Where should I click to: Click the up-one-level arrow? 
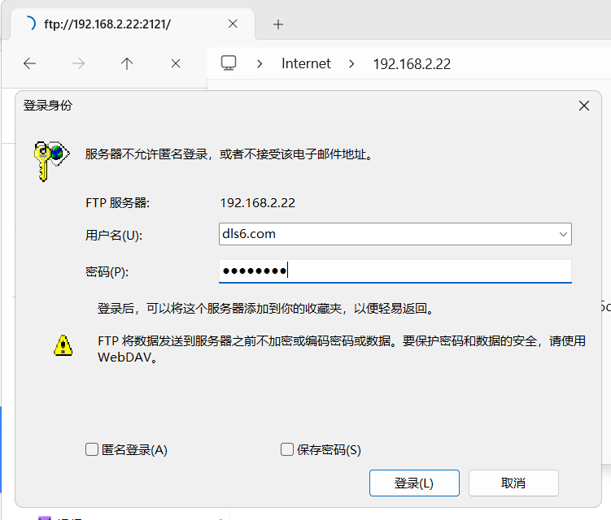click(x=127, y=63)
